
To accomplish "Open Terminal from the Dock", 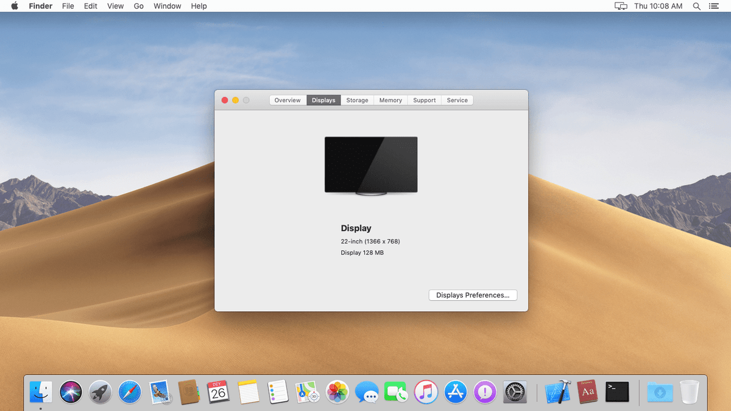I will pyautogui.click(x=617, y=392).
